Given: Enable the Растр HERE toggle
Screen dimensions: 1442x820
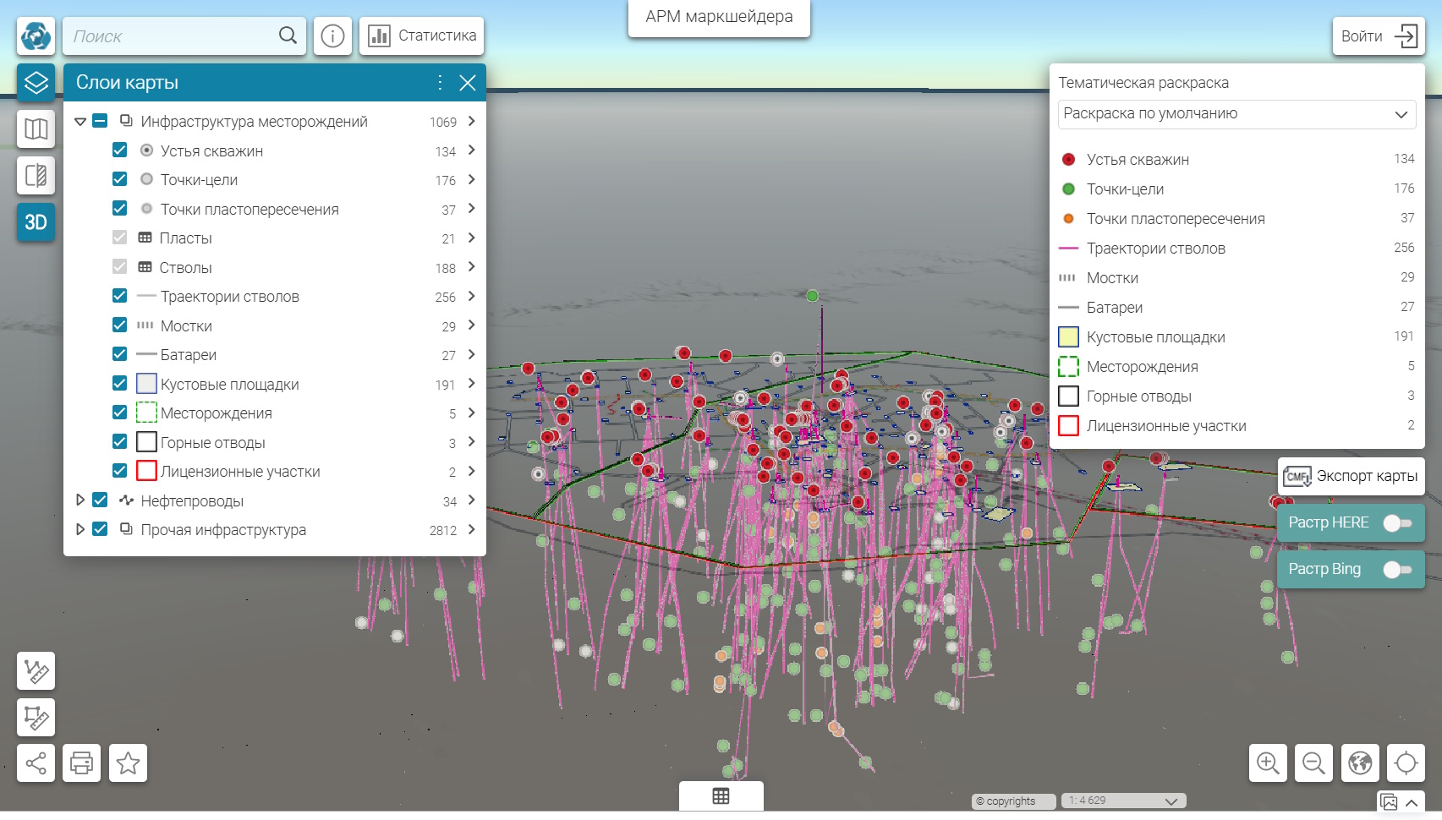Looking at the screenshot, I should point(1396,523).
